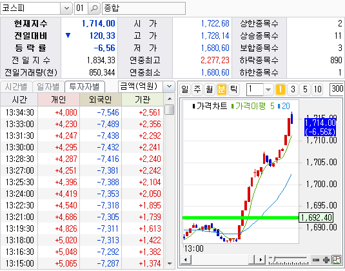The image size is (345, 271).
Task: Click the table scrollbar thumb
Action: pyautogui.click(x=170, y=110)
